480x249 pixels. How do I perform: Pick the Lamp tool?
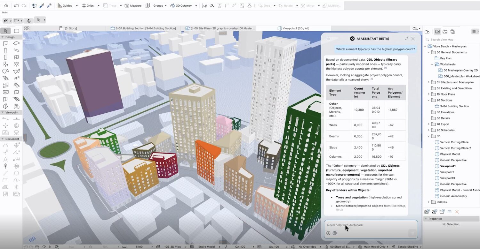coord(16,64)
